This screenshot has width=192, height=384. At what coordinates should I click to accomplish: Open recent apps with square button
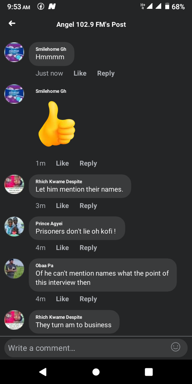point(149,372)
